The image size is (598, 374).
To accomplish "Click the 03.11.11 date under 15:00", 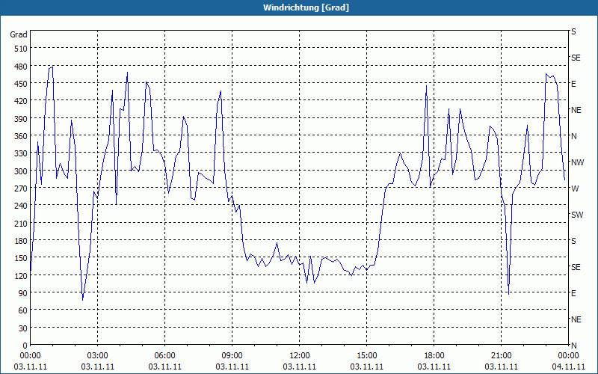I will tap(366, 367).
